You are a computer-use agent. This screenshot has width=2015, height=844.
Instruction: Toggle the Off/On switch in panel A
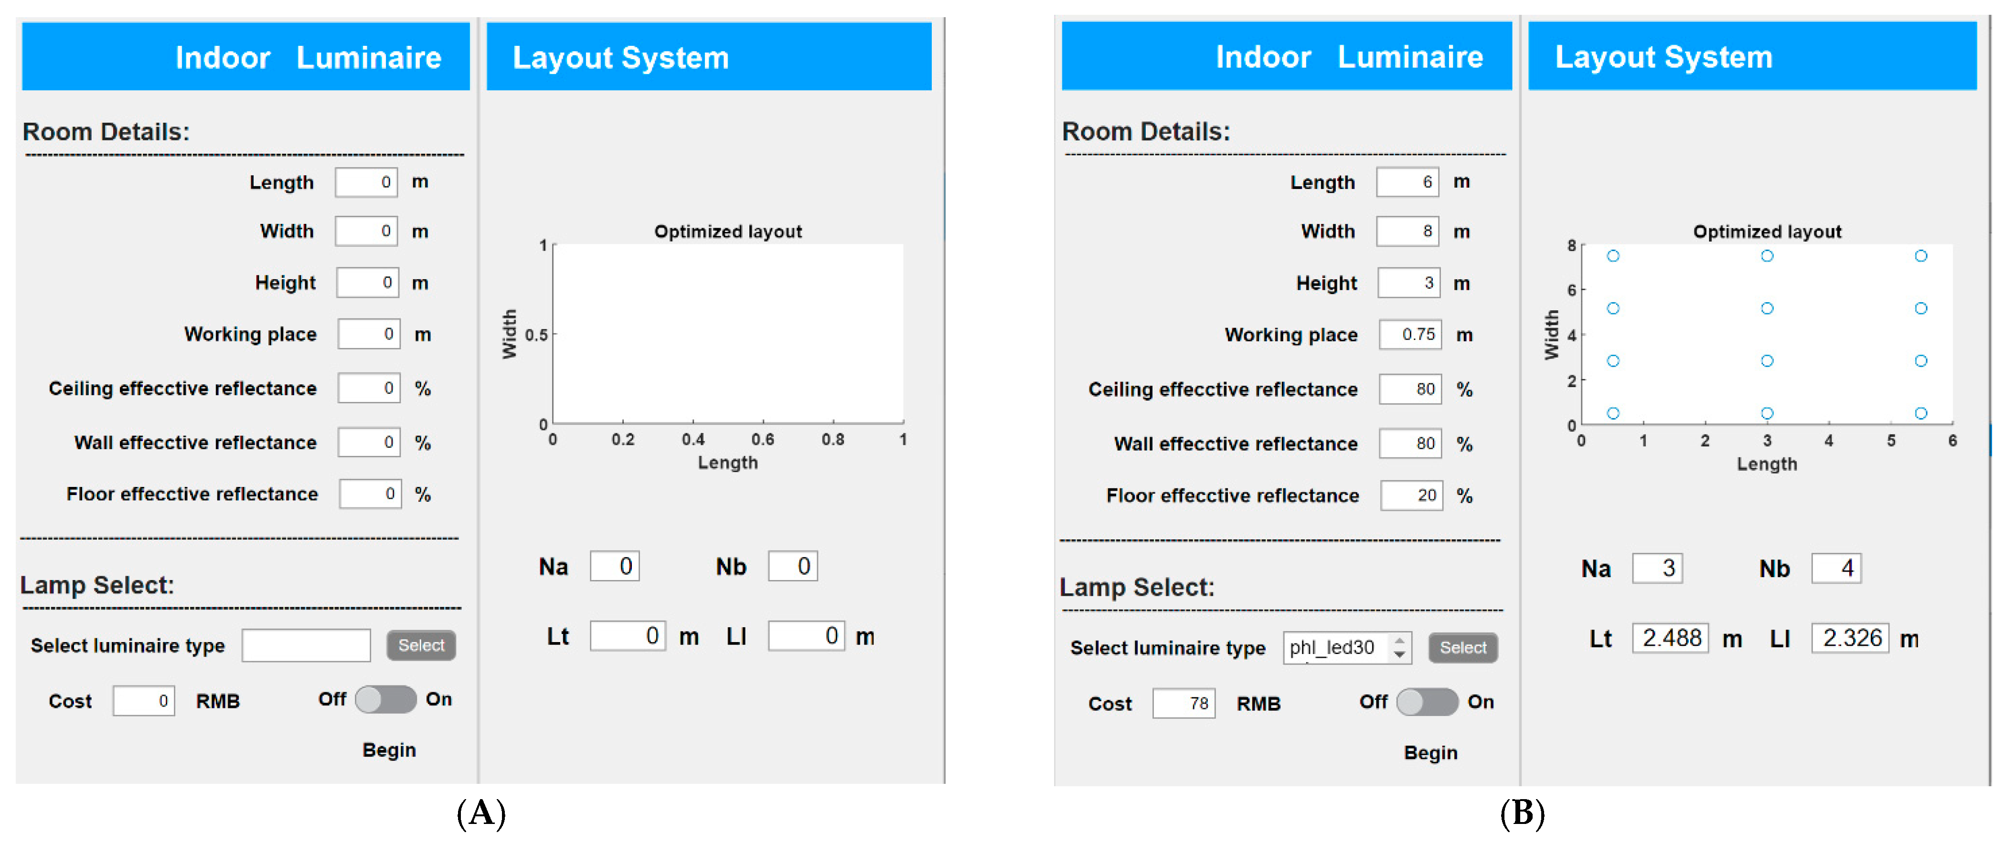click(x=385, y=698)
